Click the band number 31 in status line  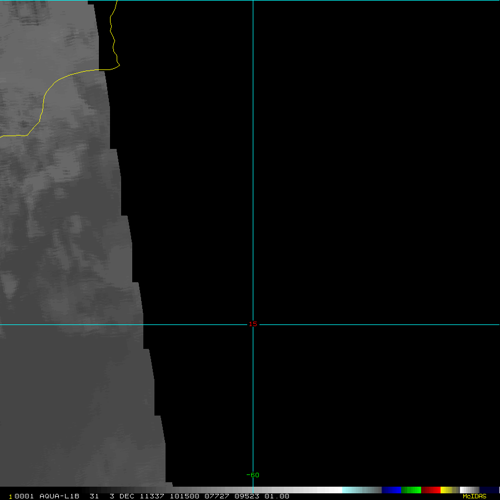coord(94,496)
